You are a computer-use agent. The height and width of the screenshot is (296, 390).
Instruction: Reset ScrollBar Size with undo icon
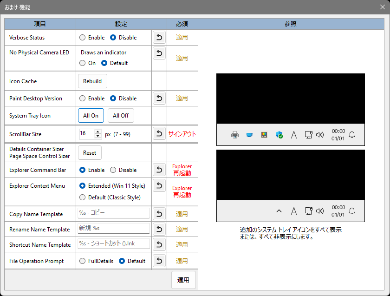point(159,134)
